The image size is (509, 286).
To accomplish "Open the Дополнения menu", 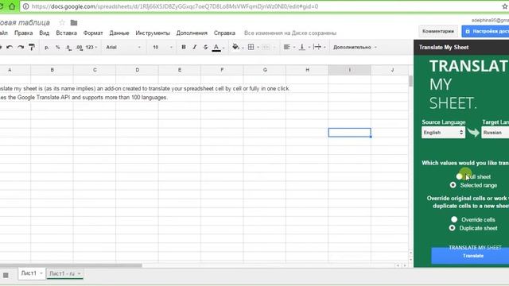I will 192,33.
